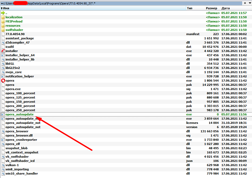Click the folder icon of localization
Image resolution: width=252 pixels, height=178 pixels.
(3, 17)
